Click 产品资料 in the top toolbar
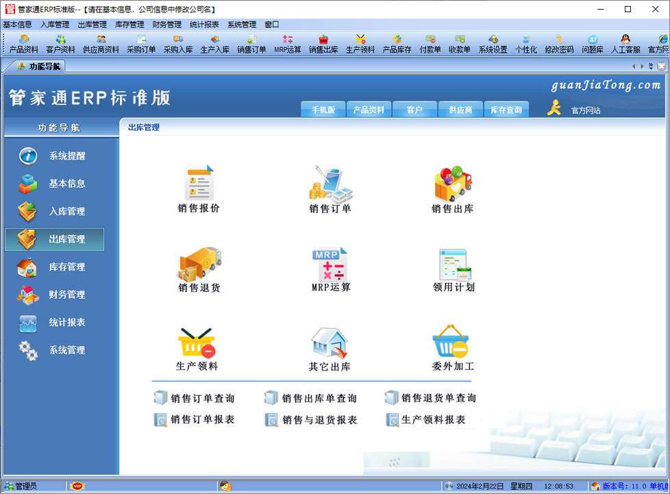 point(23,45)
